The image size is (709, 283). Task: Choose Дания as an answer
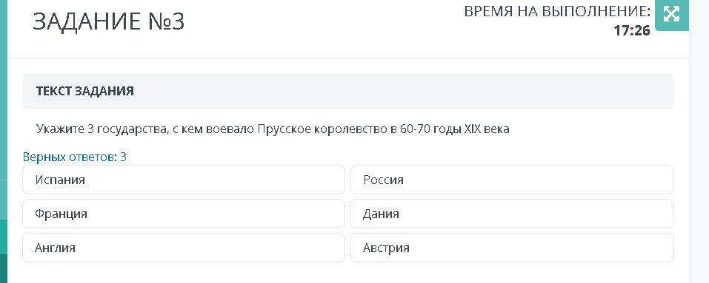point(513,214)
